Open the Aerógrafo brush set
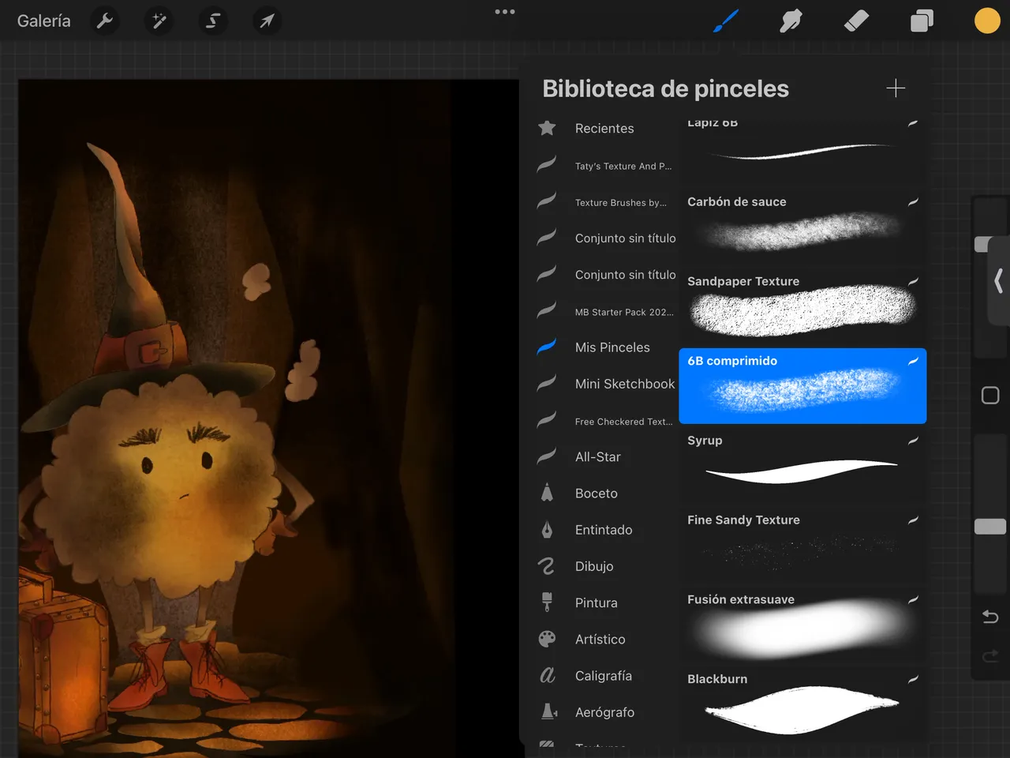Screen dimensions: 1010x758 pos(604,712)
